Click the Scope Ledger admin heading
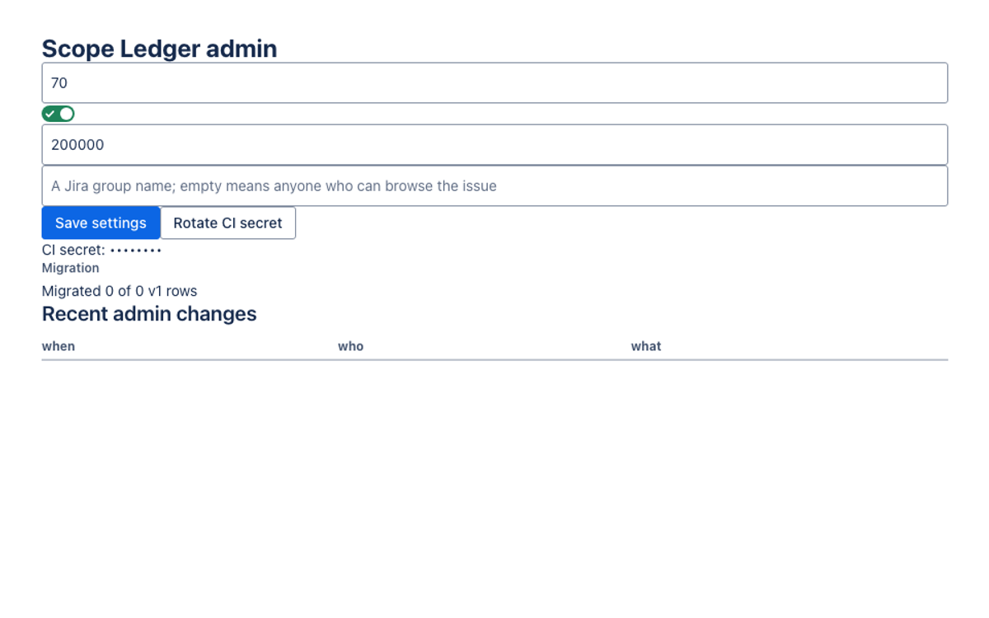The image size is (989, 618). click(x=159, y=49)
